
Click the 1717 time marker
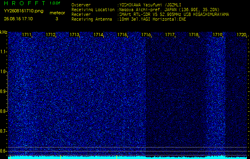click(170, 35)
